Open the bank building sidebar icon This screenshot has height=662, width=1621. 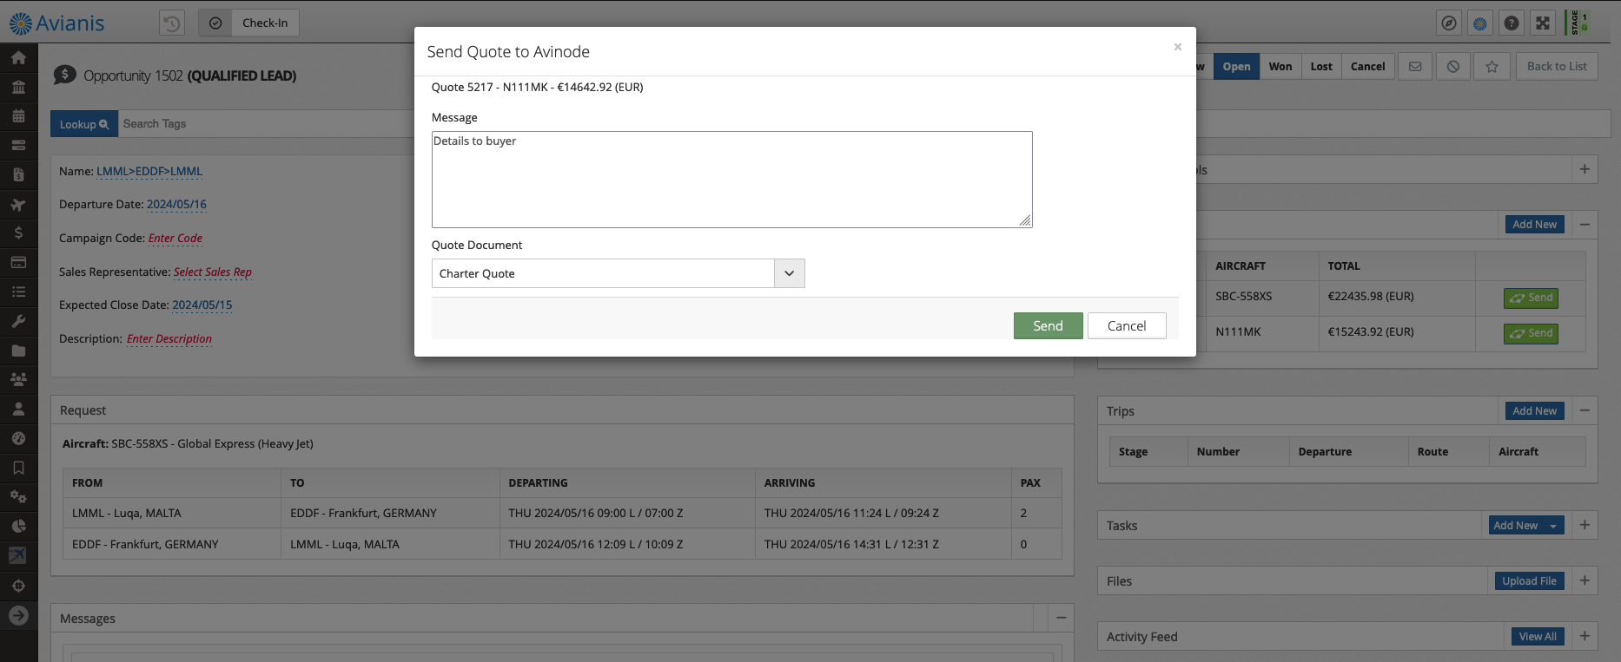[18, 87]
